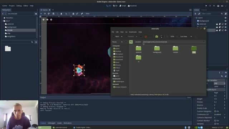Viewport: 229px width, 129px height.
Task: Instance a child scene with link icon
Action: (x=199, y=14)
